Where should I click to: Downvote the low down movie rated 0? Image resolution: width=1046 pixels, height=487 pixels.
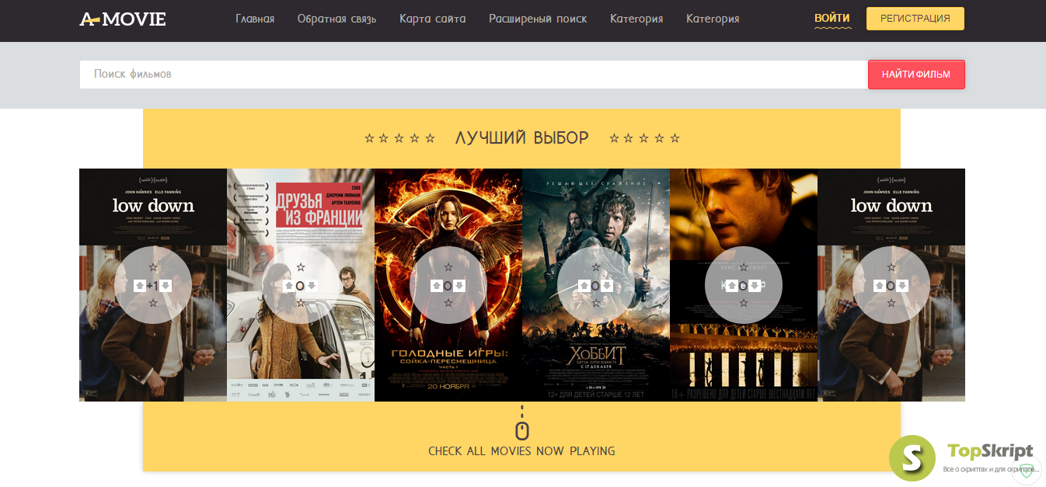(902, 286)
